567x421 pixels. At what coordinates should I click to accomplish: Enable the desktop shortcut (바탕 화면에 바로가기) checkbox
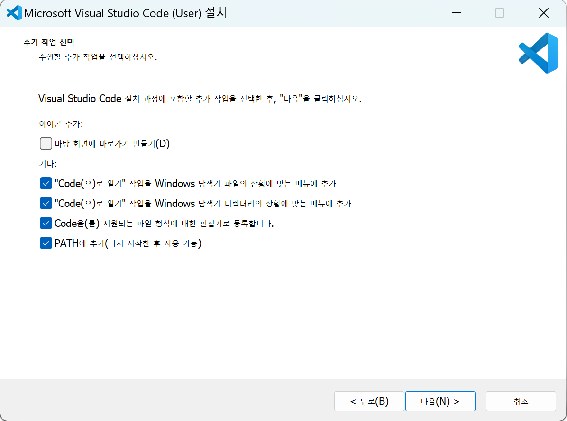[x=46, y=143]
